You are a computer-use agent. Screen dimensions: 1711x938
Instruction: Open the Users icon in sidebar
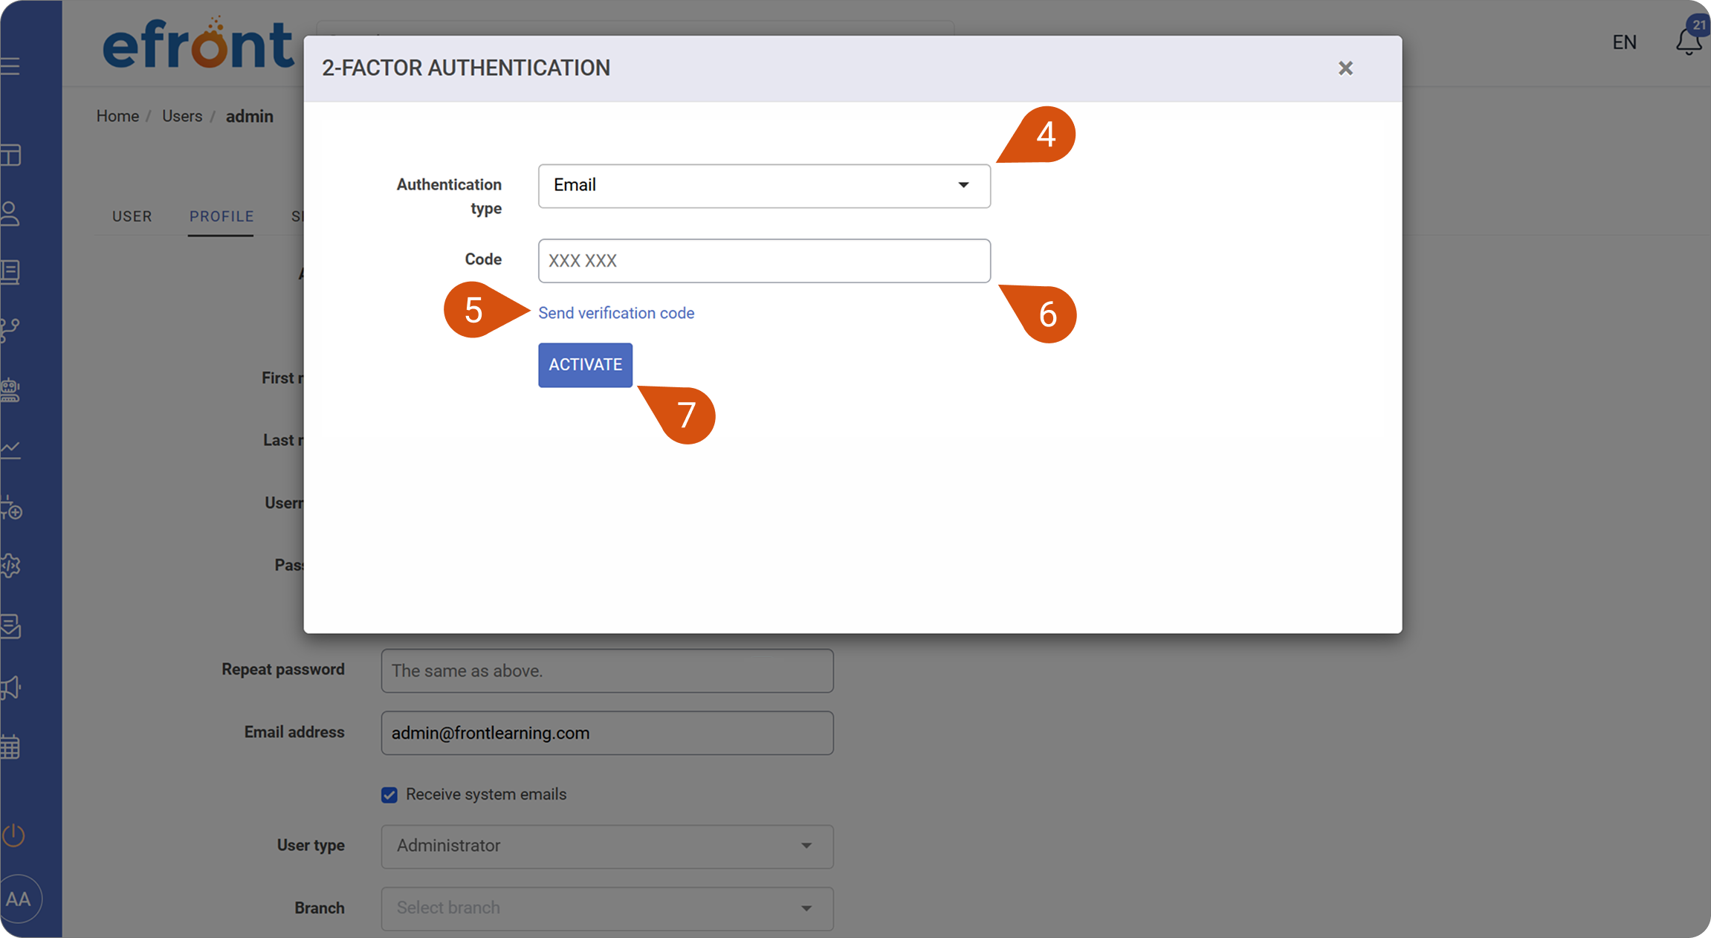(x=10, y=213)
